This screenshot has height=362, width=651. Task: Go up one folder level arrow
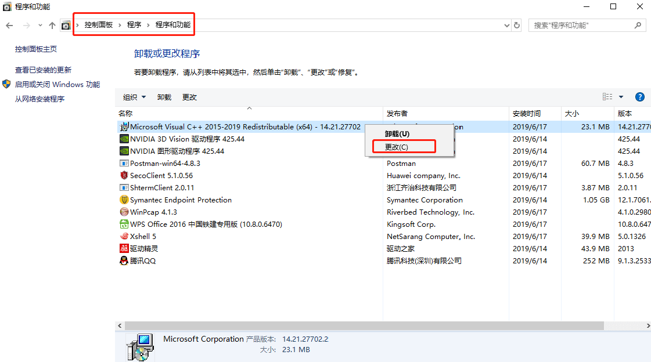pyautogui.click(x=52, y=26)
